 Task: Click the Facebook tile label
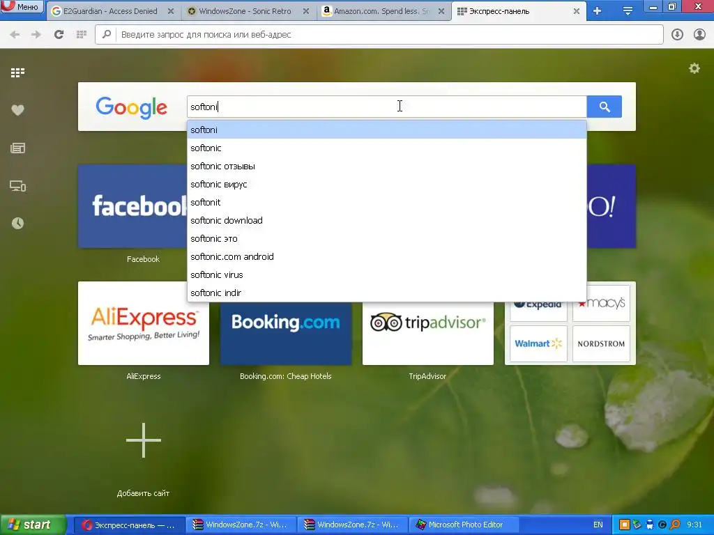tap(143, 259)
